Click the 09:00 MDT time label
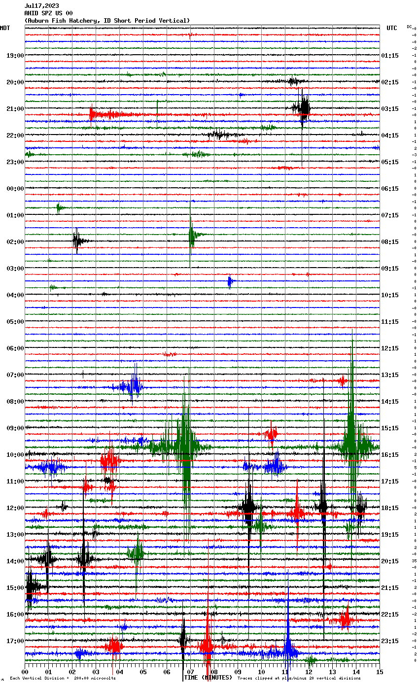419x685 pixels. tap(15, 428)
